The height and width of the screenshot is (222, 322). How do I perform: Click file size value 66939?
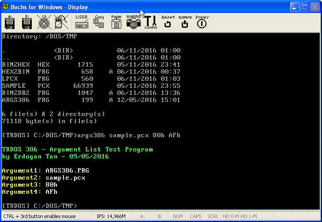coord(83,86)
